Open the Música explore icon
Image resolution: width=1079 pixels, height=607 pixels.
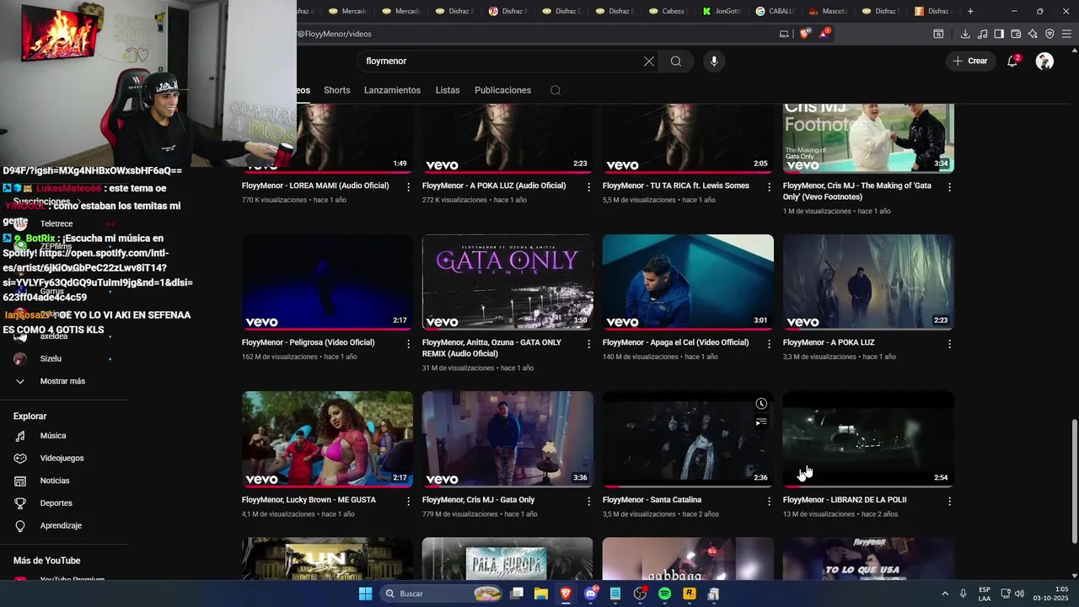(20, 436)
